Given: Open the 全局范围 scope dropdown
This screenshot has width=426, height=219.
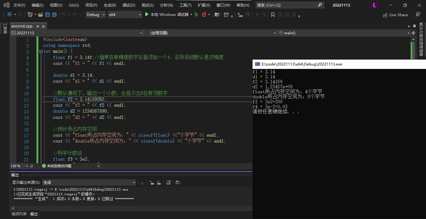Looking at the screenshot, I should tap(212, 33).
